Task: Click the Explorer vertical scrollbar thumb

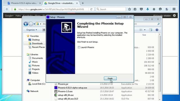Action: (x=159, y=64)
